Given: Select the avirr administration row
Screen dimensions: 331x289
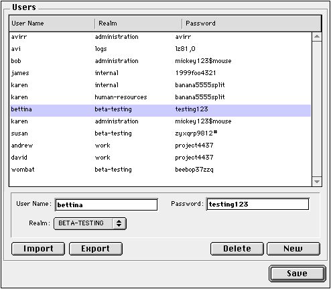Looking at the screenshot, I should click(x=160, y=37).
